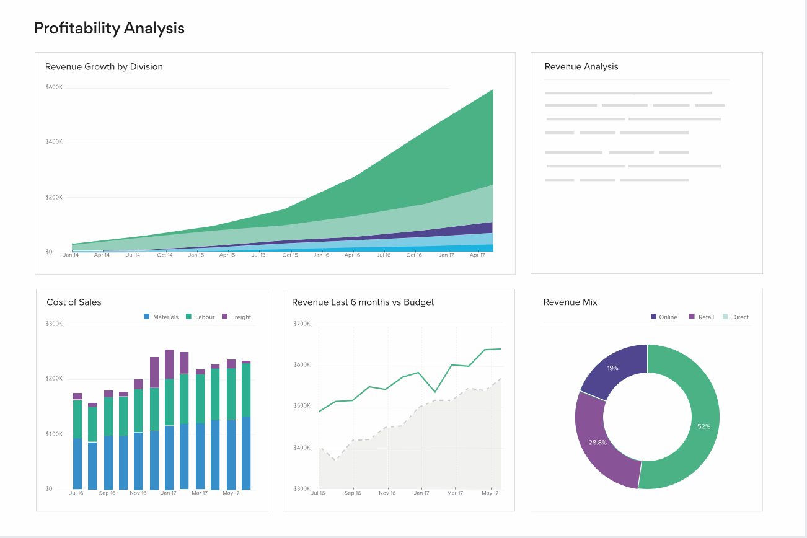The width and height of the screenshot is (807, 538).
Task: Click the Oct 16 label on Revenue Growth axis
Action: (x=414, y=255)
